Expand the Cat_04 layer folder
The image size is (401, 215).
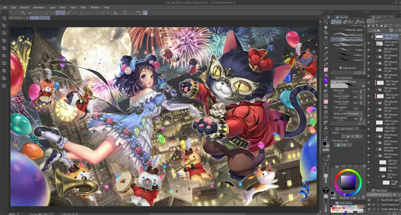pyautogui.click(x=376, y=70)
